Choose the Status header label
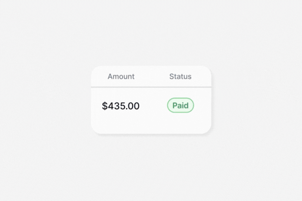Image resolution: width=302 pixels, height=201 pixels. coord(180,77)
